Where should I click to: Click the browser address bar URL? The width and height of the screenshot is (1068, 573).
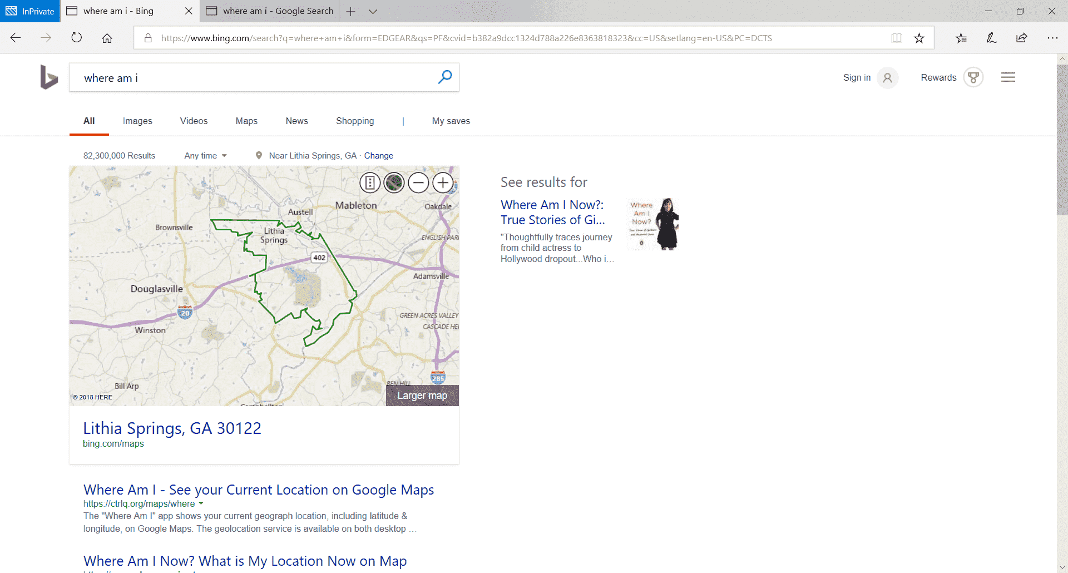click(466, 38)
